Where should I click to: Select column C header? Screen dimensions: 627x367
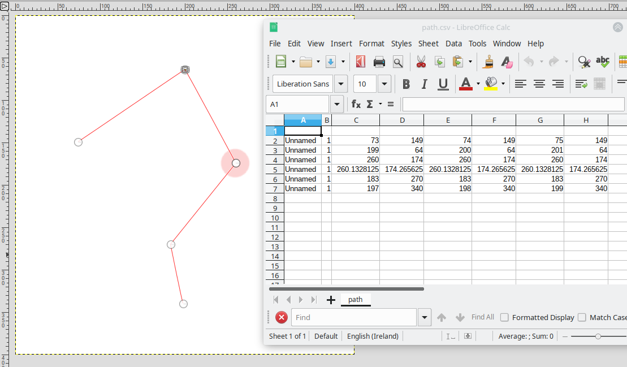[x=356, y=120]
